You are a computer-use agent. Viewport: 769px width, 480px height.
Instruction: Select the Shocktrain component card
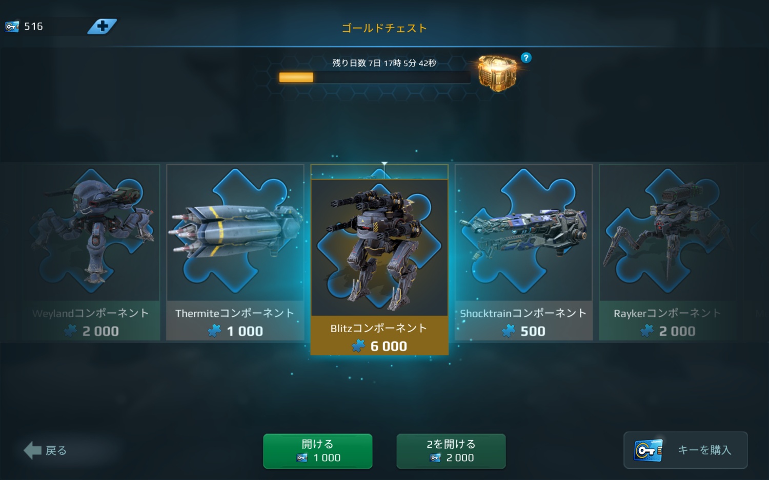pyautogui.click(x=523, y=252)
